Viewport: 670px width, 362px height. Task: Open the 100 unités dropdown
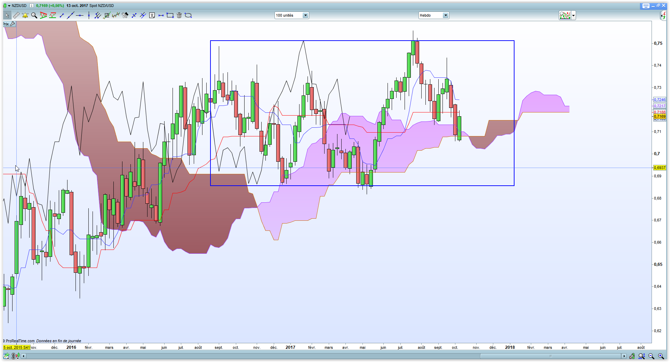(292, 15)
